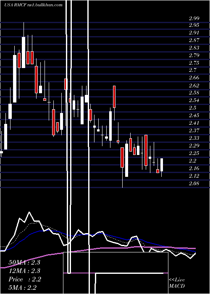Click the 2.87 price axis label
This screenshot has height=294, width=210.
(x=194, y=40)
